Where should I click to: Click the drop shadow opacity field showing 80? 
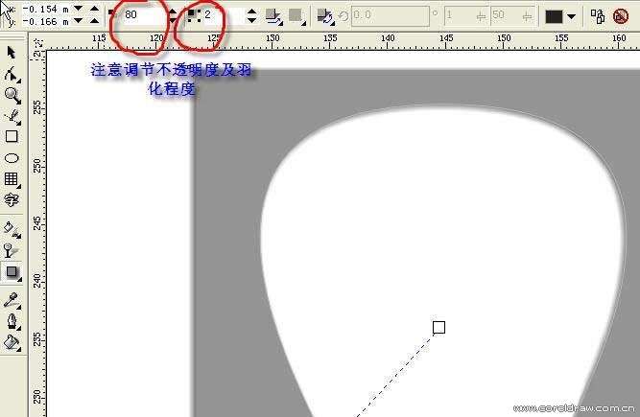pos(140,15)
